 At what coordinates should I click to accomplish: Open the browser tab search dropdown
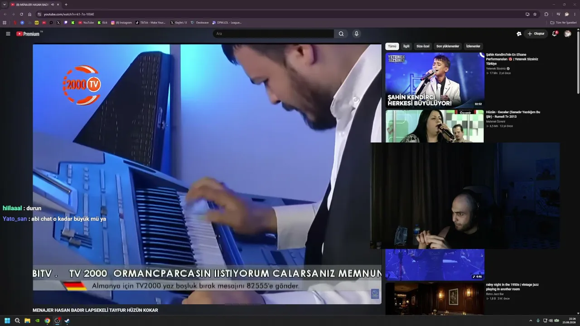tap(4, 5)
